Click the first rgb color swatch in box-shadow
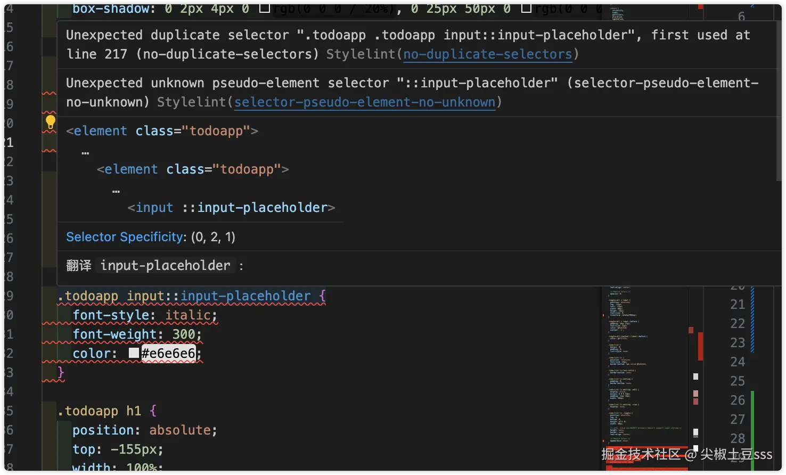 coord(265,9)
